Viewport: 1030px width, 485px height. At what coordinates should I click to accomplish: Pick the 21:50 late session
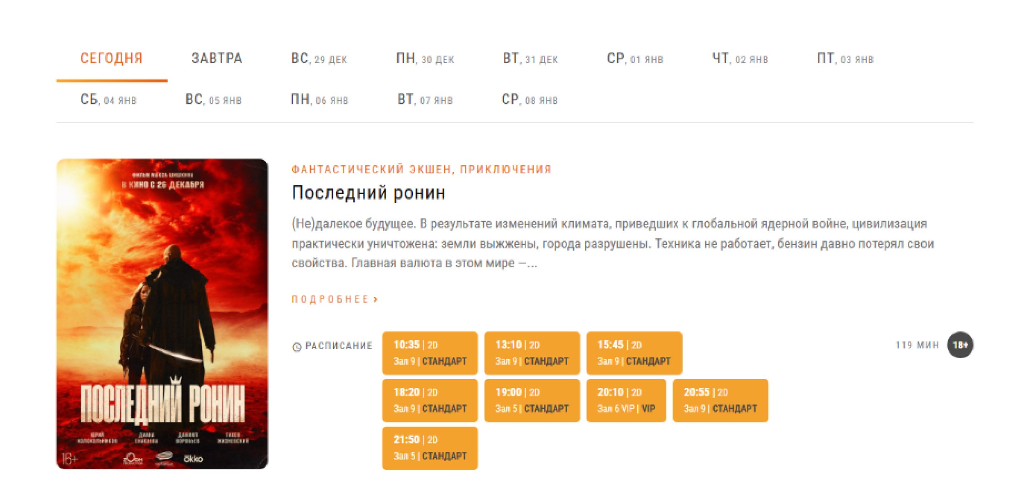(430, 447)
